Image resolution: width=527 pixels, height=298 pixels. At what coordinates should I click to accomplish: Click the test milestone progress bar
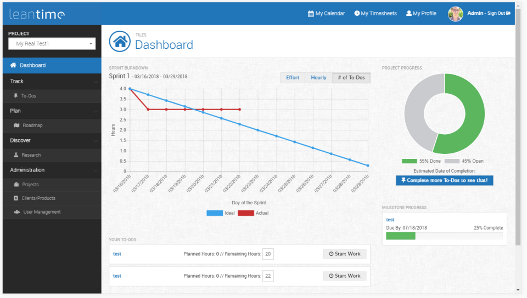pyautogui.click(x=444, y=236)
